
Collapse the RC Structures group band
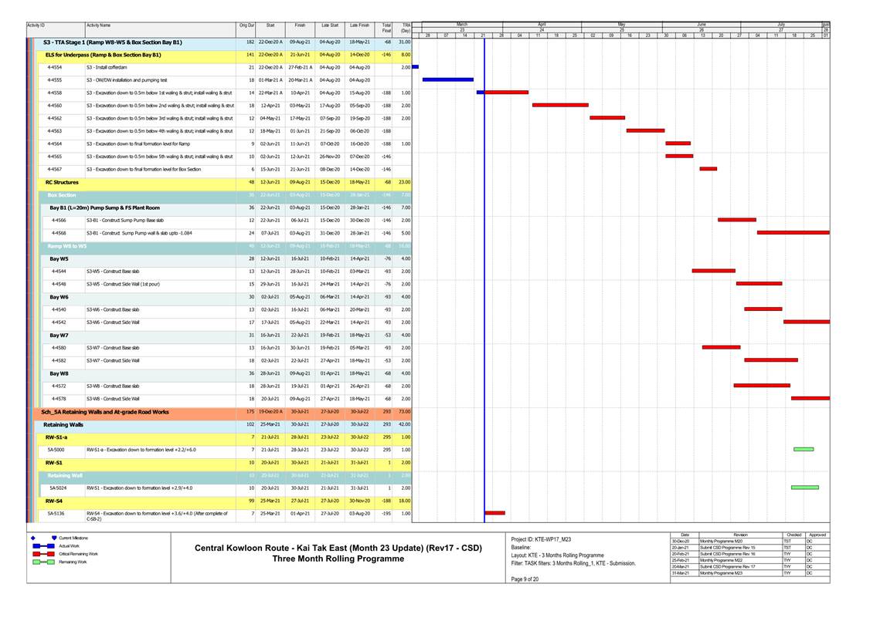coord(62,182)
